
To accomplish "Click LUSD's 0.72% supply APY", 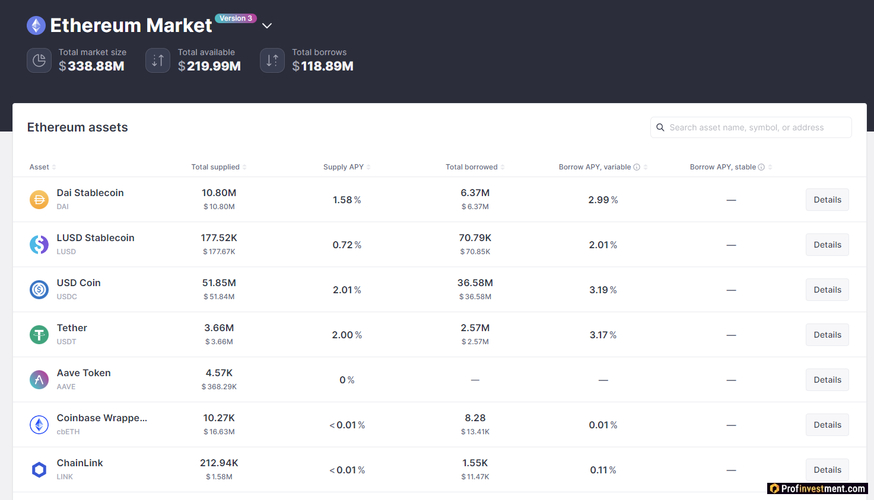I will 347,245.
